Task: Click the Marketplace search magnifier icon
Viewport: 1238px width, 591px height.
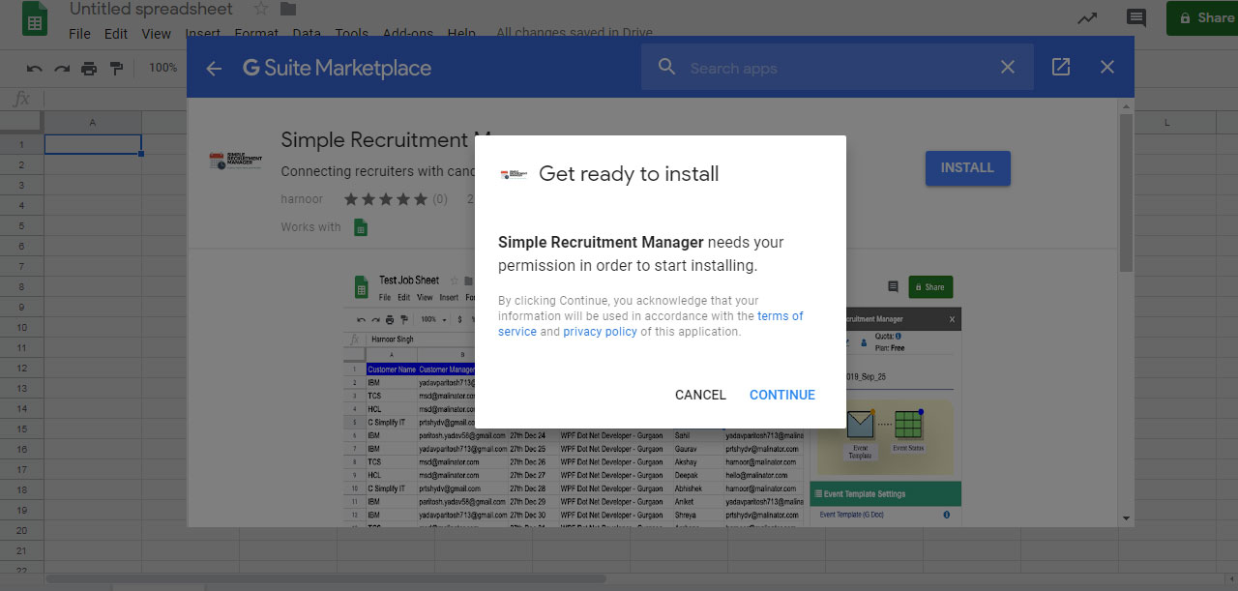Action: pyautogui.click(x=666, y=67)
